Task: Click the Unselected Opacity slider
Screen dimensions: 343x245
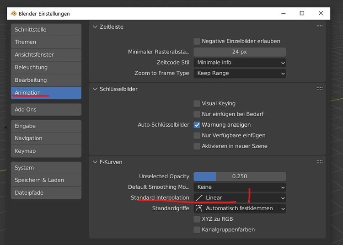Action: [x=240, y=176]
